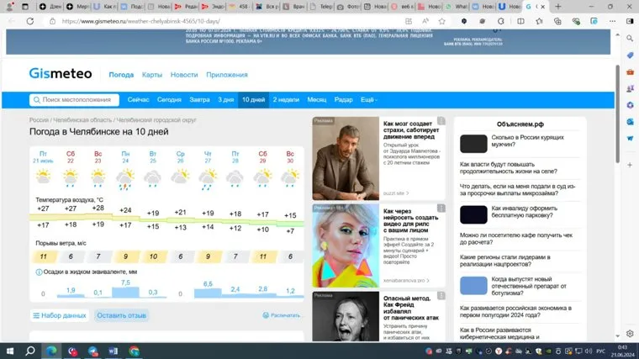This screenshot has width=639, height=359.
Task: Open Edge sidebar settings gear
Action: point(631,334)
